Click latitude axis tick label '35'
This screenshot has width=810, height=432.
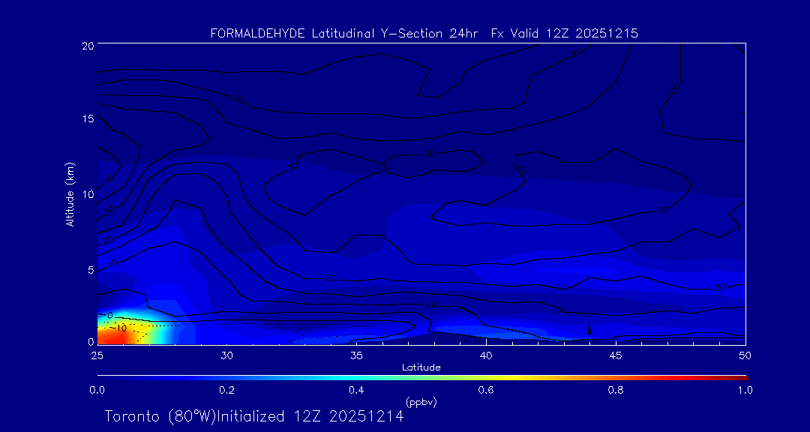pos(356,355)
